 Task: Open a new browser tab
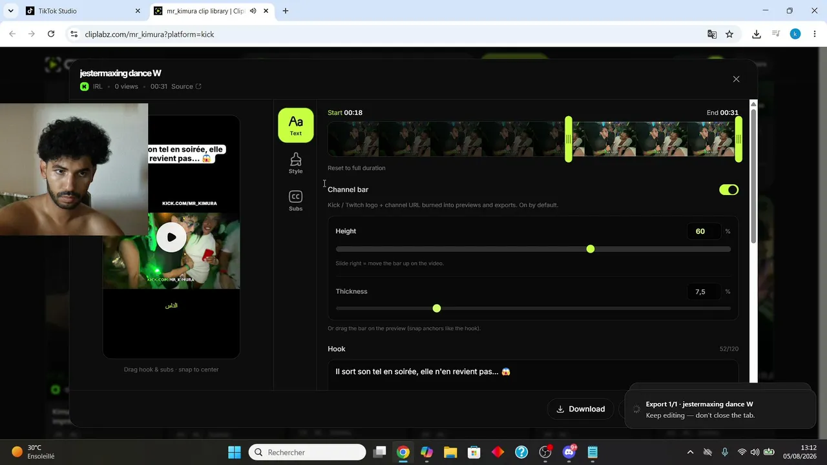coord(286,11)
